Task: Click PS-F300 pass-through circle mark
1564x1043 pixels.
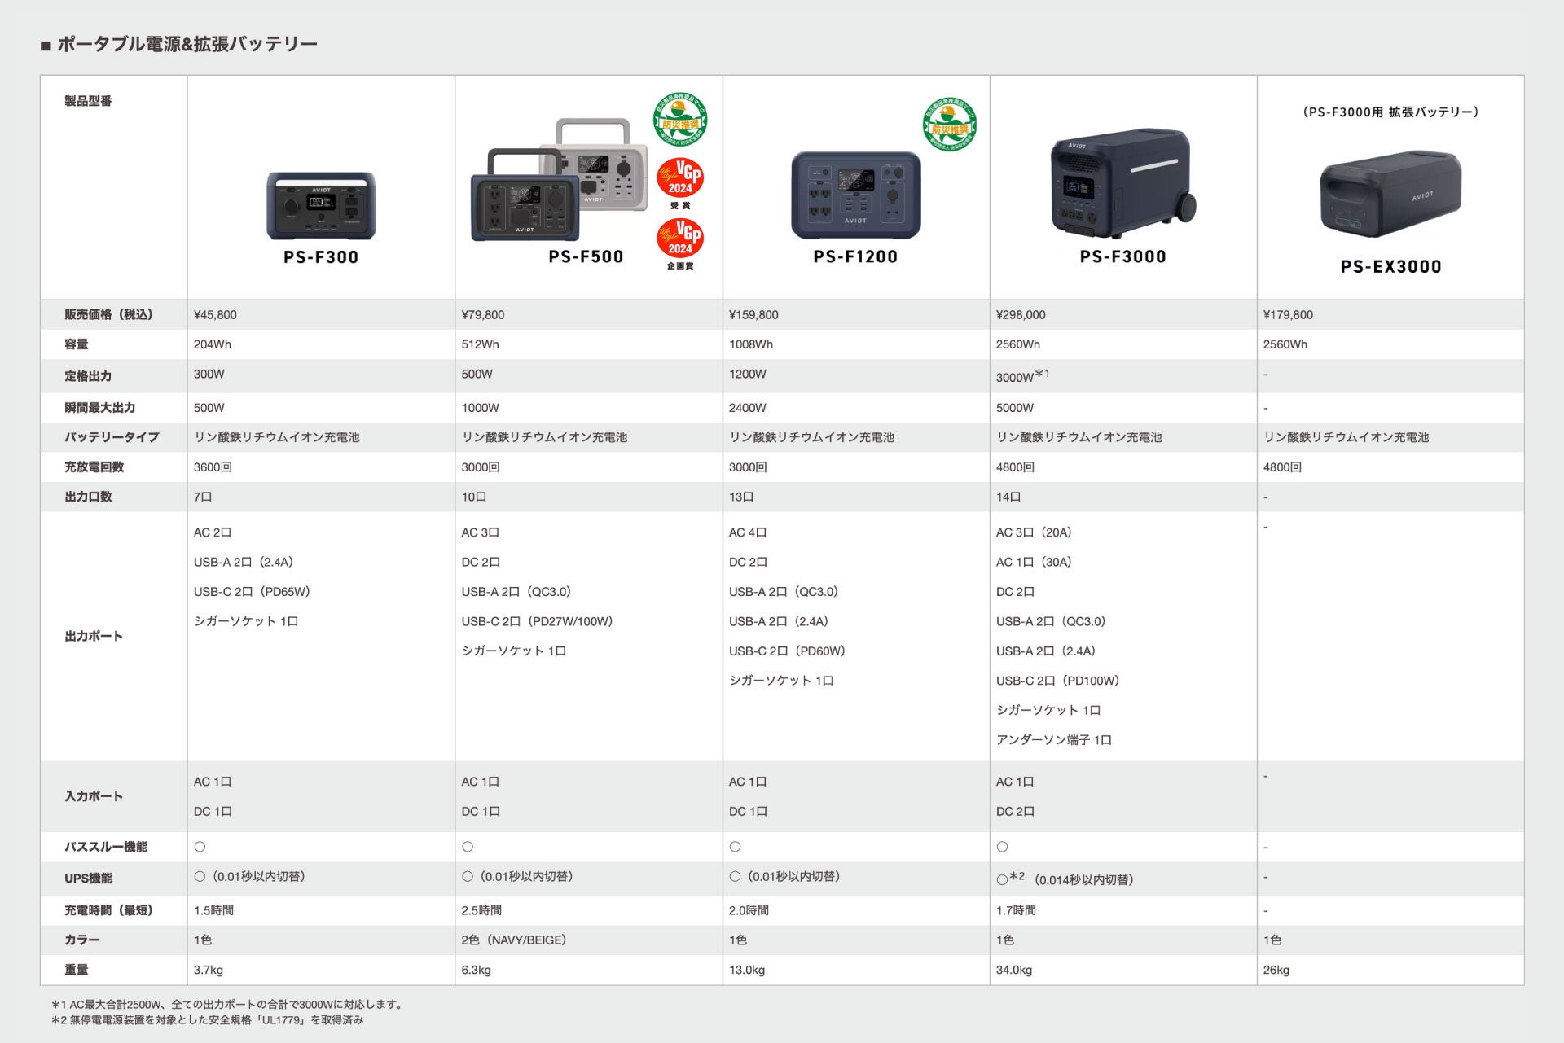Action: pos(200,847)
